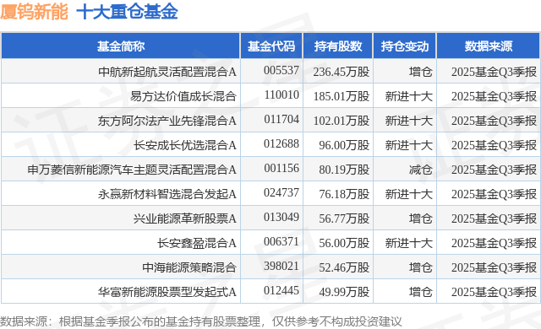Screen dimensions: 541x329
Task: Click holdings value 102.01万股
Action: pyautogui.click(x=342, y=121)
